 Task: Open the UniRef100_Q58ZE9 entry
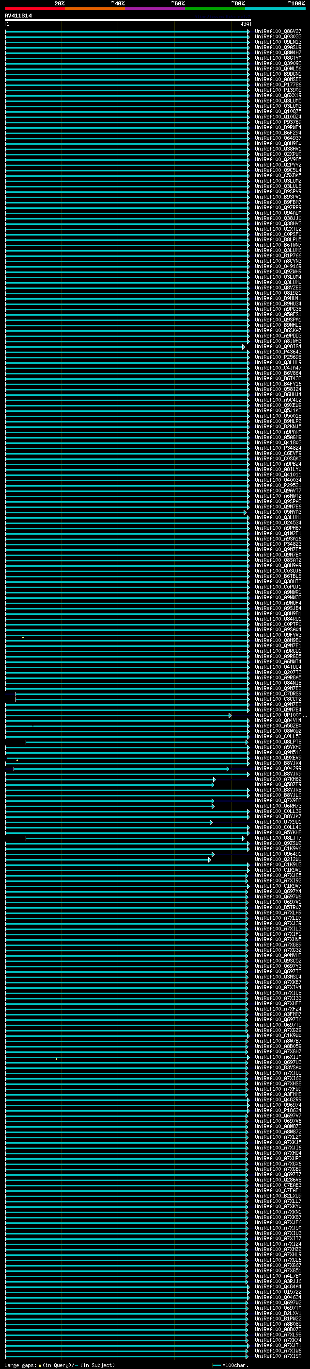coord(278,784)
